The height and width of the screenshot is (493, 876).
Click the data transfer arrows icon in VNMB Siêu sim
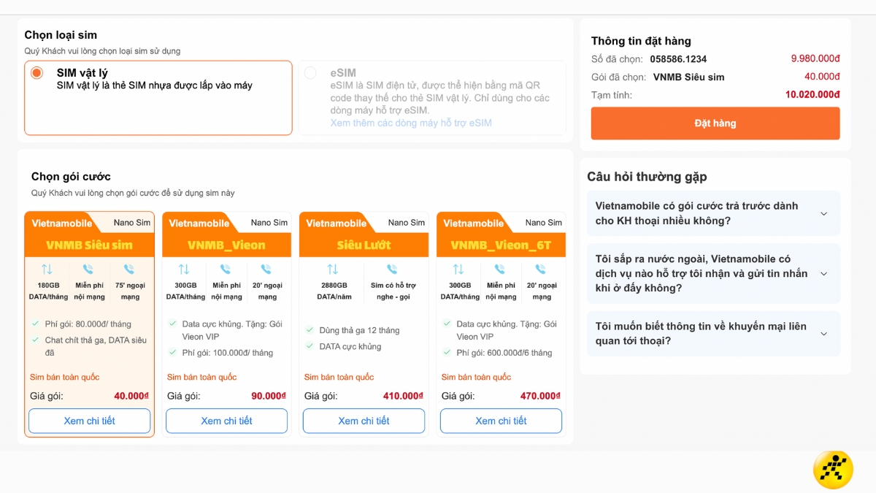point(47,269)
